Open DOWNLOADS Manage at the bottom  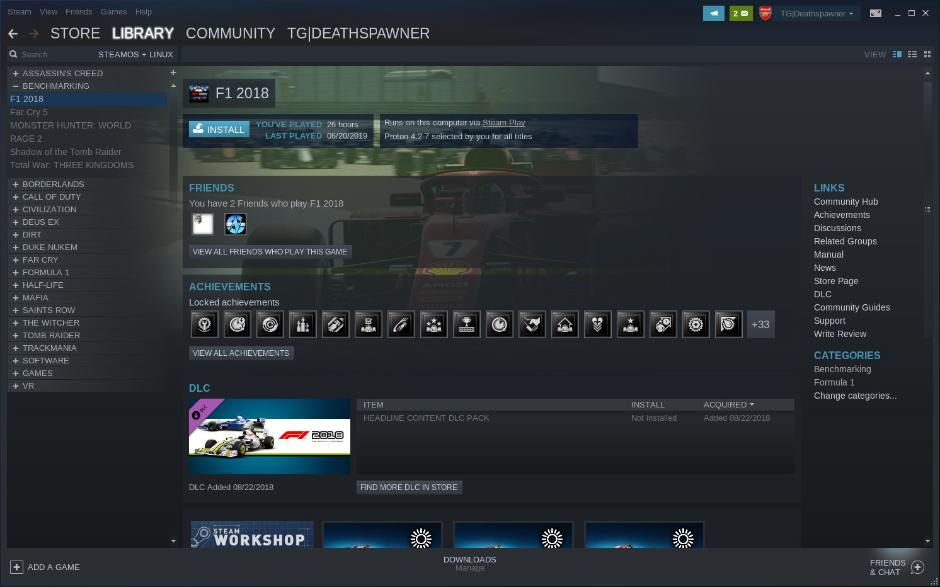pyautogui.click(x=470, y=564)
